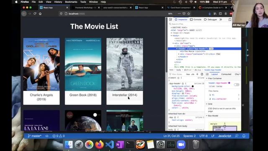Toggle flexbox overlay for header.App-header
The height and width of the screenshot is (151, 268).
click(236, 85)
